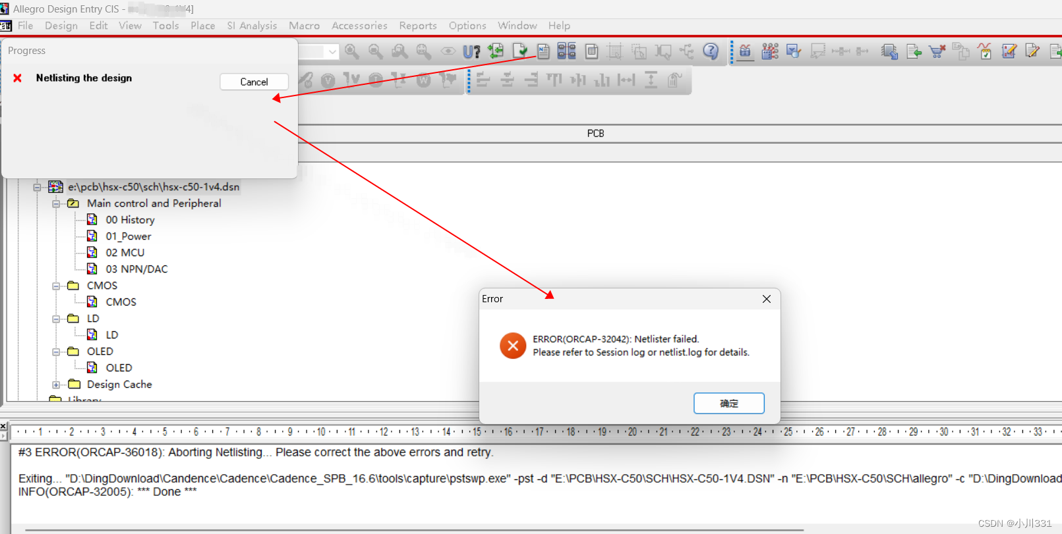Image resolution: width=1062 pixels, height=534 pixels.
Task: Click the shopping cart with red X icon
Action: [937, 51]
